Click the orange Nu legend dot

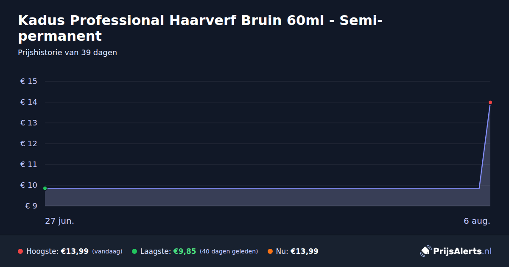(x=270, y=251)
